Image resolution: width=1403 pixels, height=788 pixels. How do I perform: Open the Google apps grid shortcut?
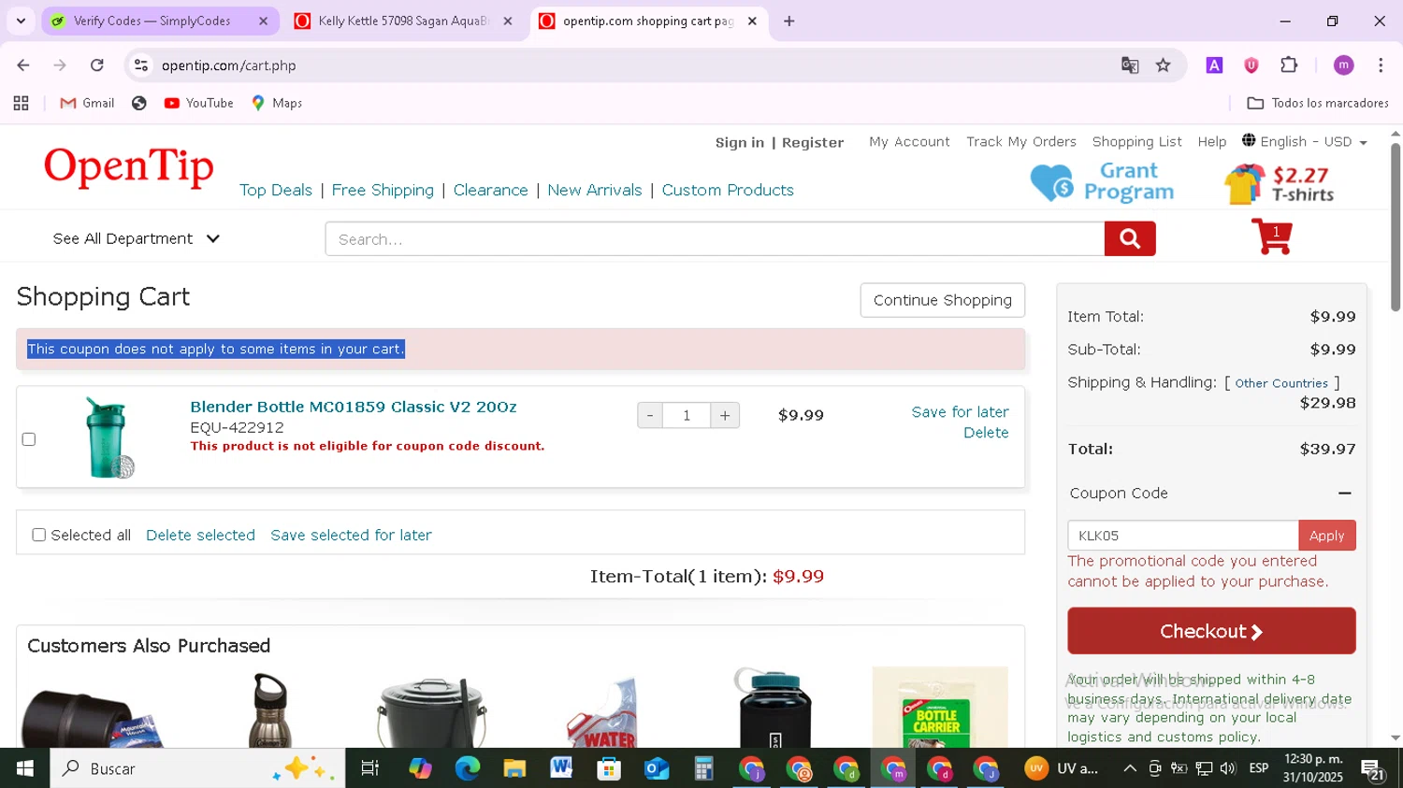(x=21, y=103)
